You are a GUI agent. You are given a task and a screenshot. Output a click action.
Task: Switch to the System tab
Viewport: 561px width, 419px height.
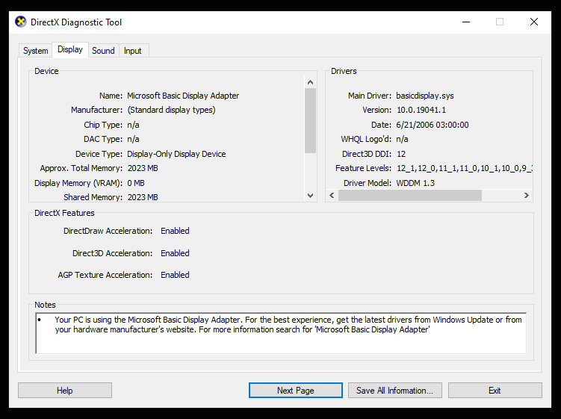(35, 51)
